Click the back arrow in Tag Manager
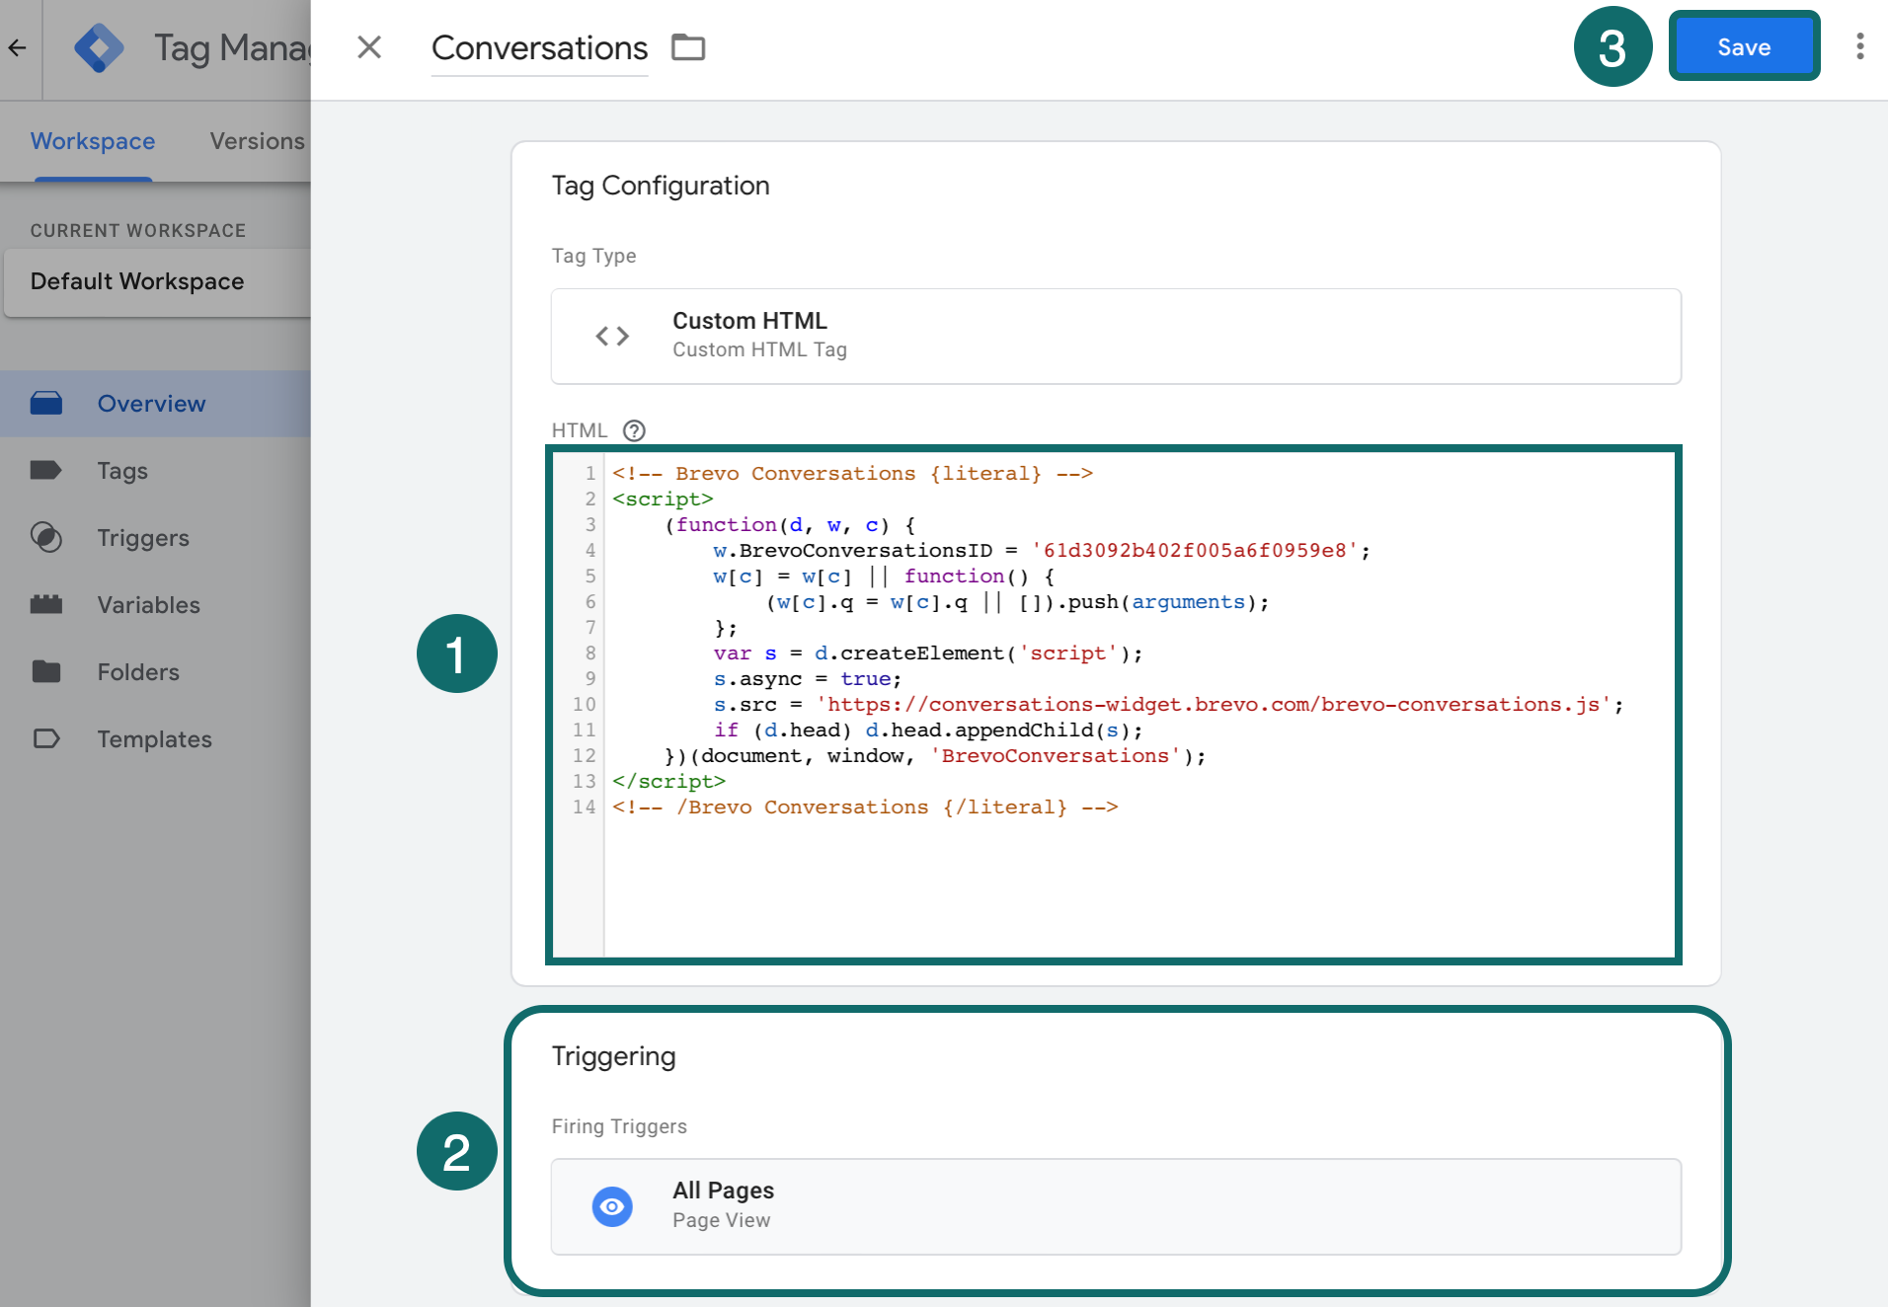The height and width of the screenshot is (1307, 1888). coord(18,47)
